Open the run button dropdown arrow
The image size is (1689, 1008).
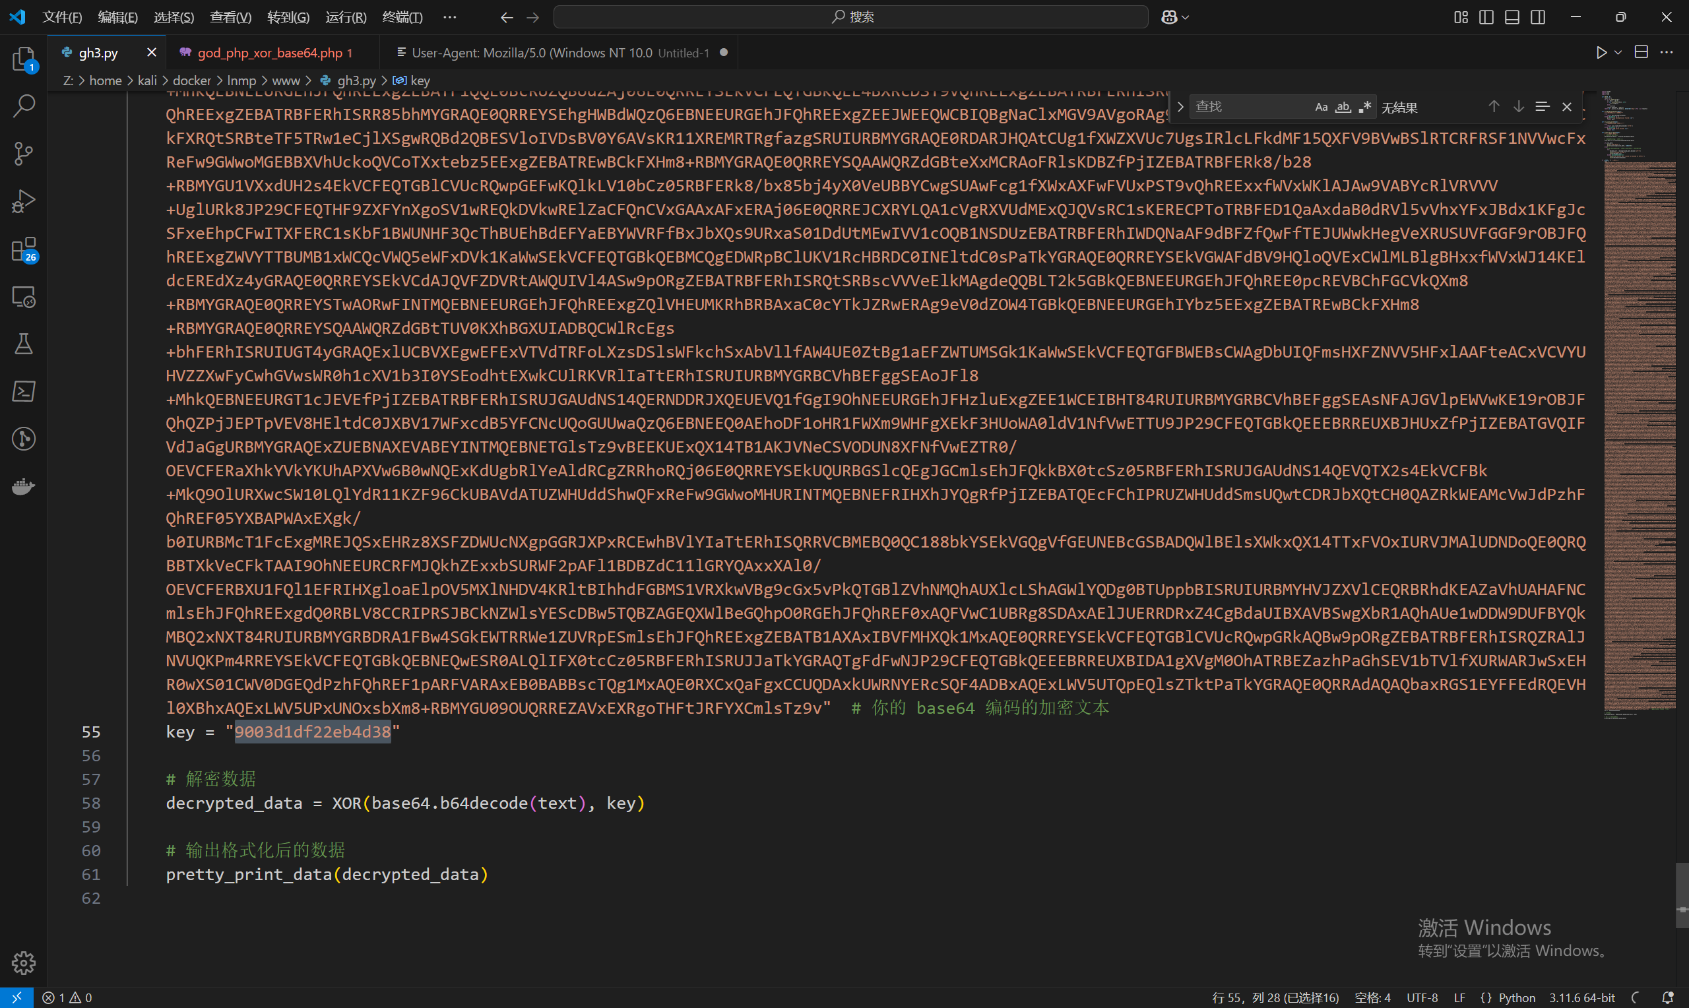tap(1618, 52)
